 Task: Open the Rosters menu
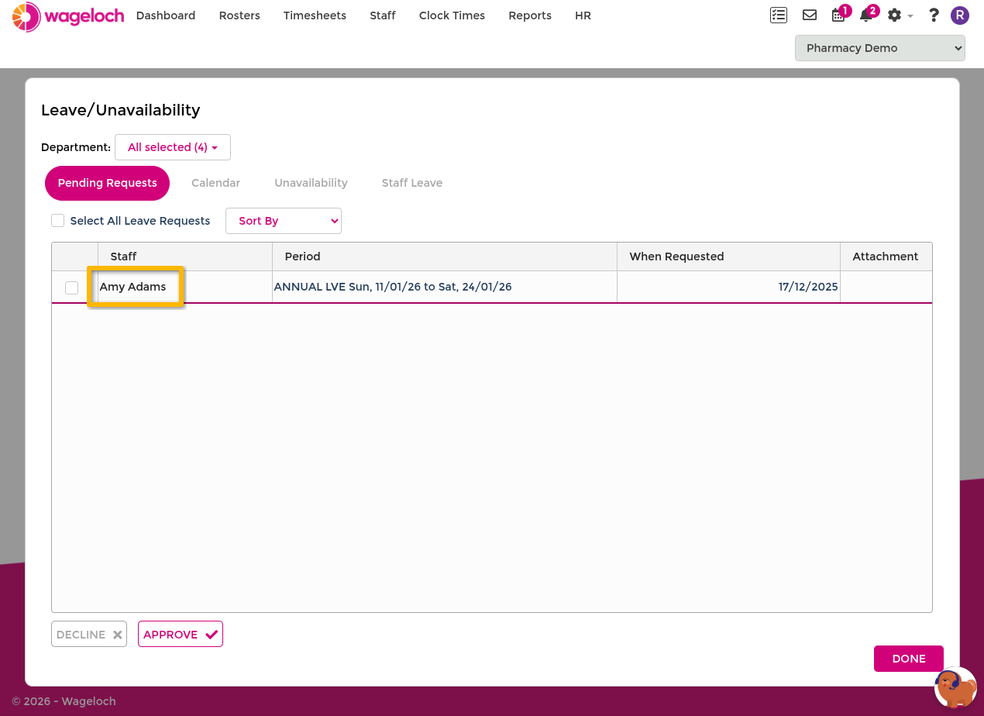pos(239,15)
